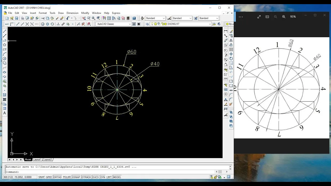331x186 pixels.
Task: Click zoom in button in photo viewer
Action: coord(284,17)
